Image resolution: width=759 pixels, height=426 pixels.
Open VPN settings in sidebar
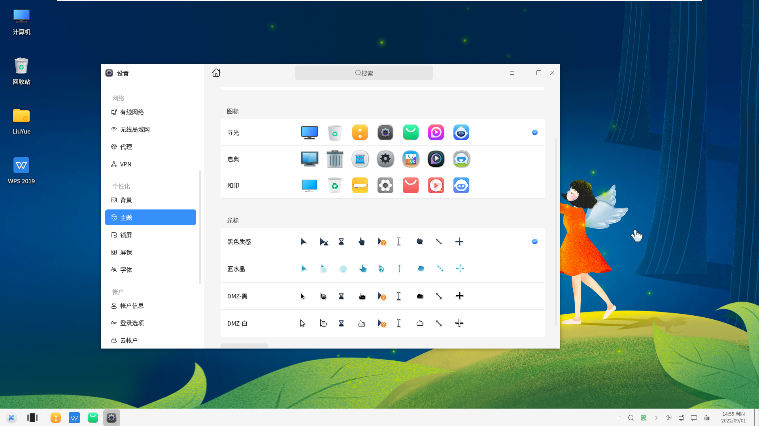click(151, 164)
